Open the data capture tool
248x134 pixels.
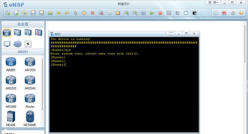[x=169, y=13]
